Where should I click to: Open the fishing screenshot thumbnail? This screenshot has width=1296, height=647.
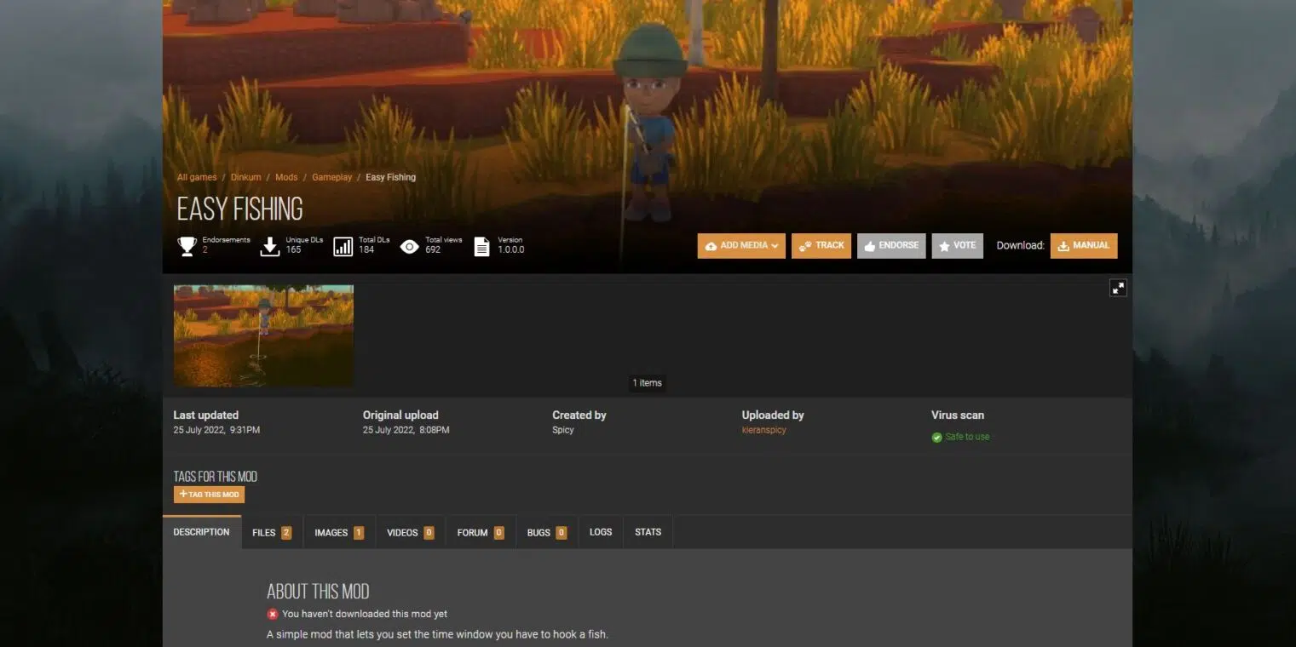point(263,335)
